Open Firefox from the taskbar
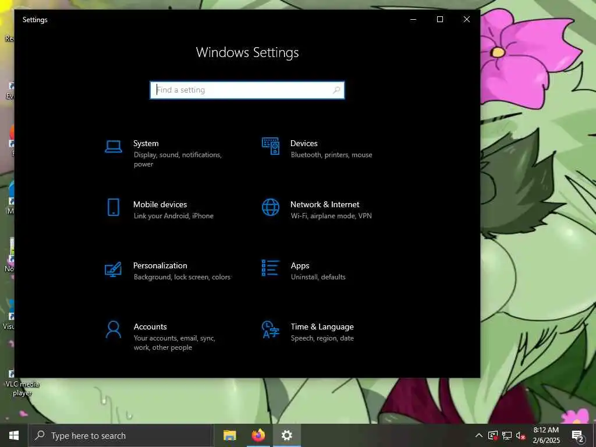 pyautogui.click(x=258, y=435)
